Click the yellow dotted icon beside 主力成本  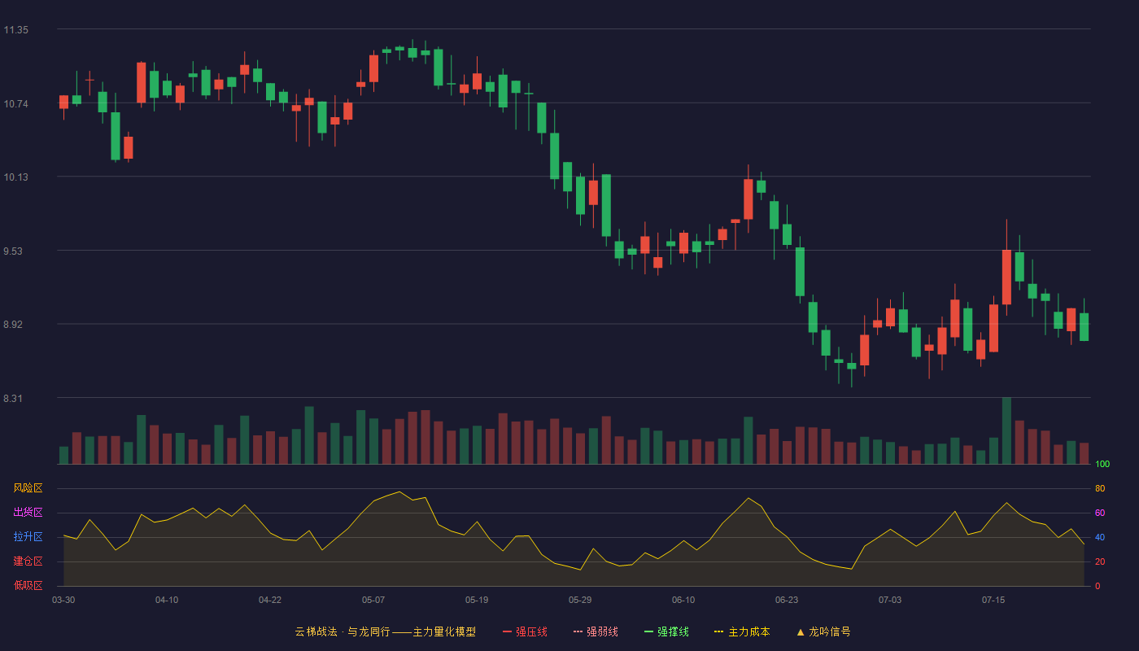pos(719,631)
